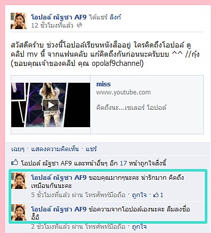216x238 pixels.
Task: Click '12 ชั่วโมงที่แล้ว' post timestamp
Action: 52,26
